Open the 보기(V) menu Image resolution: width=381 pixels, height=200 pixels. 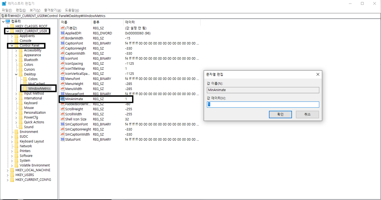[35, 10]
